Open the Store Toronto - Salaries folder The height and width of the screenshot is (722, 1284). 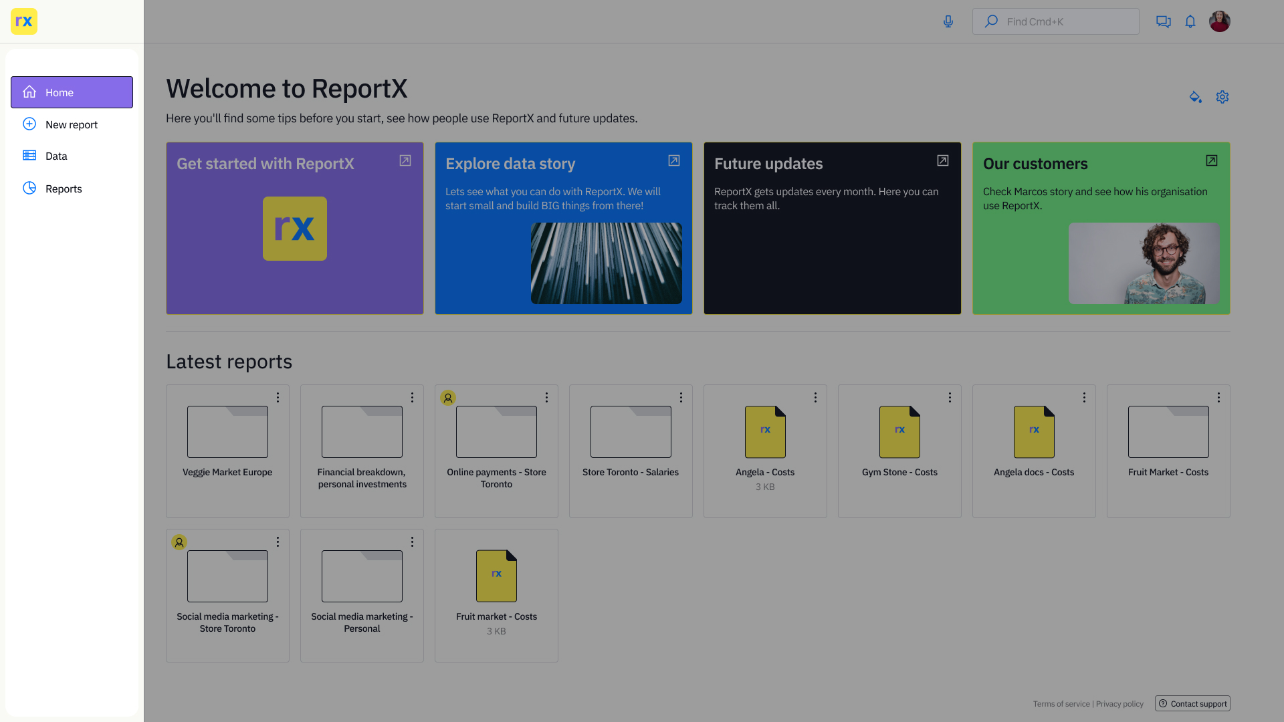[631, 432]
